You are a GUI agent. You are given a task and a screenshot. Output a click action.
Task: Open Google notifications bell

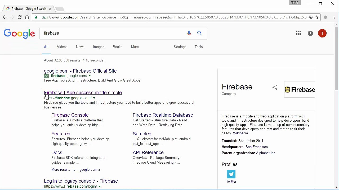[310, 33]
